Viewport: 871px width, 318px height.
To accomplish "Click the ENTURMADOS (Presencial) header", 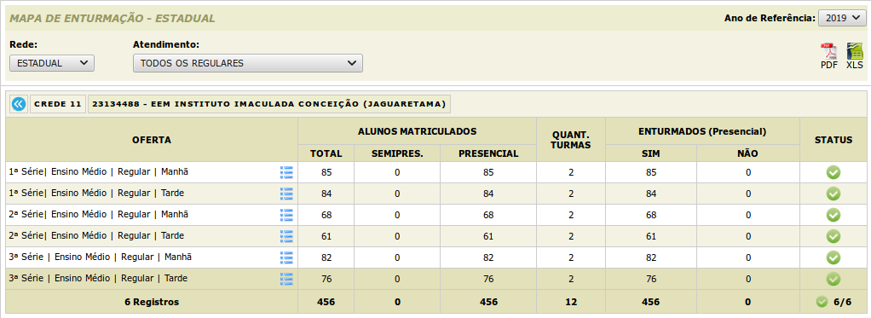I will click(x=703, y=131).
